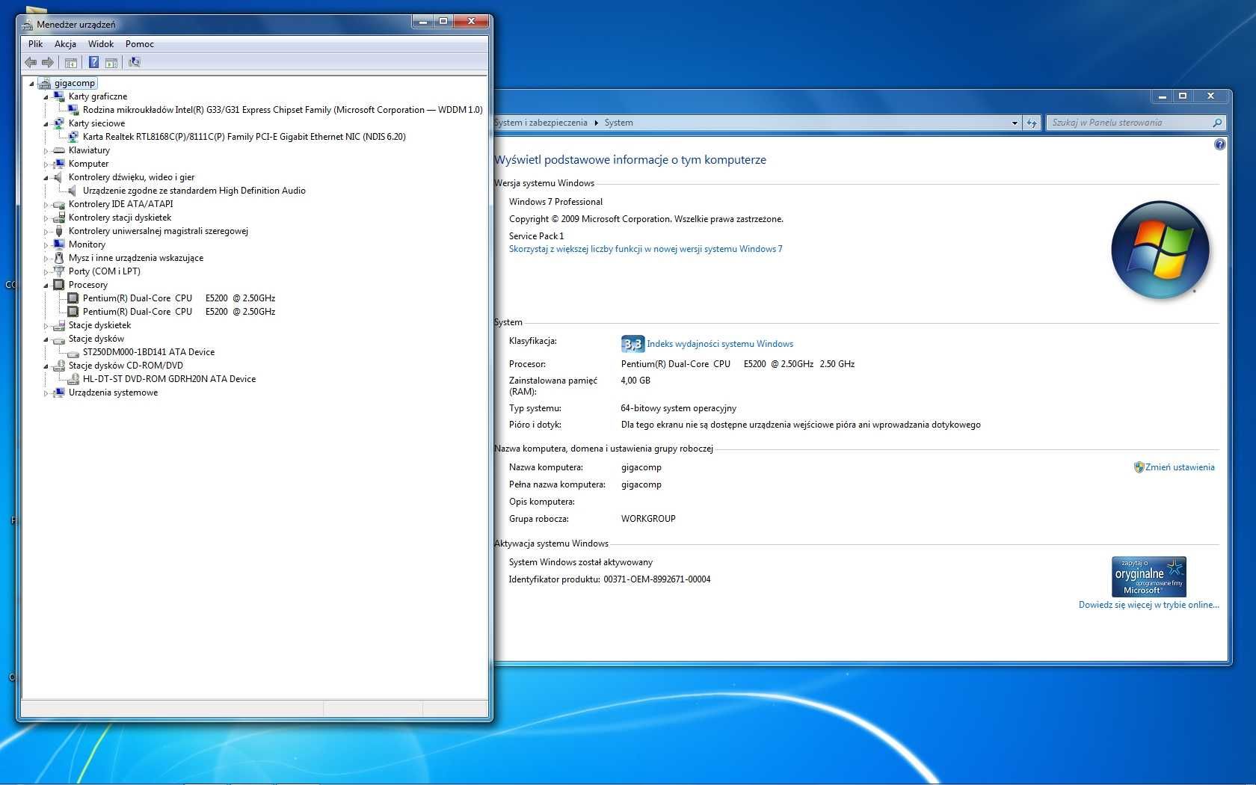This screenshot has width=1256, height=785.
Task: Select 'Kontrolery stacji dyskietek' tree row
Action: tap(120, 218)
